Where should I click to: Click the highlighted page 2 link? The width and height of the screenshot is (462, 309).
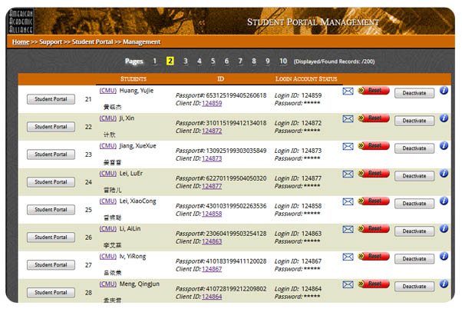tap(170, 61)
